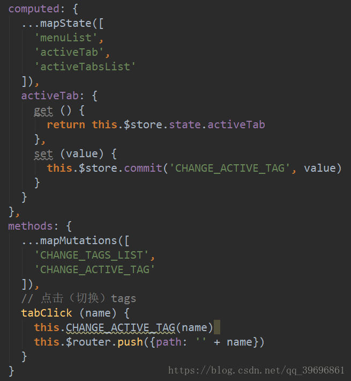This screenshot has width=351, height=381.
Task: Click the commit method call
Action: click(x=143, y=168)
